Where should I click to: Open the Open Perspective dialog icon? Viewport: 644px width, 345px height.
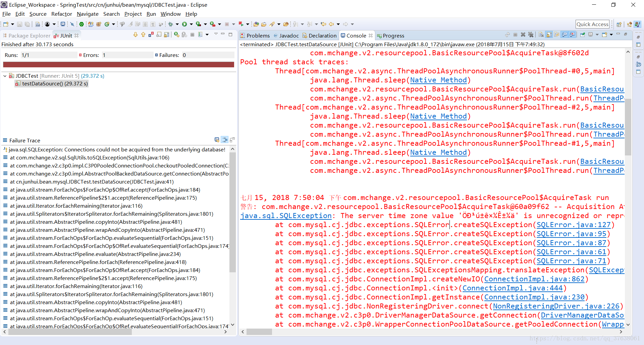pyautogui.click(x=619, y=24)
